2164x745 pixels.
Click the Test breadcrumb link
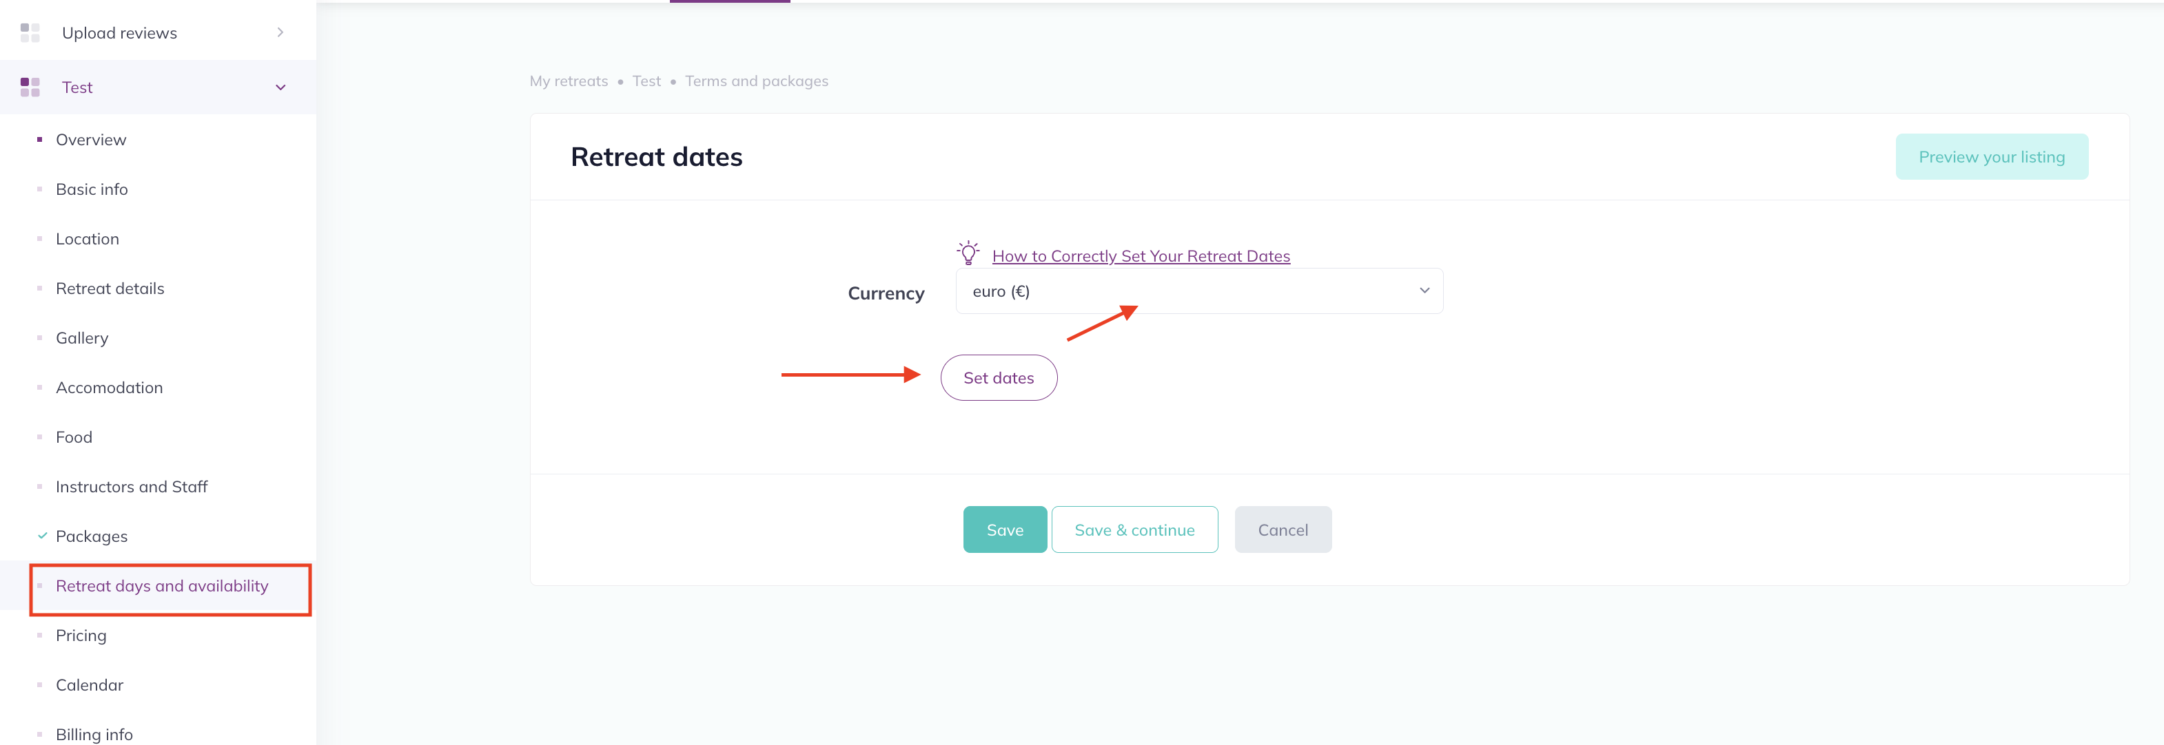(646, 81)
